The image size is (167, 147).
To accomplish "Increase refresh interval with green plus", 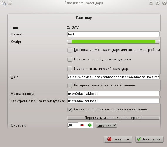I will click(x=90, y=125).
